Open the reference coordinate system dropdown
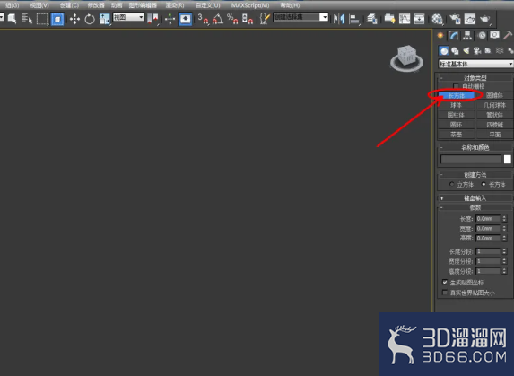Viewport: 514px width, 376px height. [x=128, y=17]
